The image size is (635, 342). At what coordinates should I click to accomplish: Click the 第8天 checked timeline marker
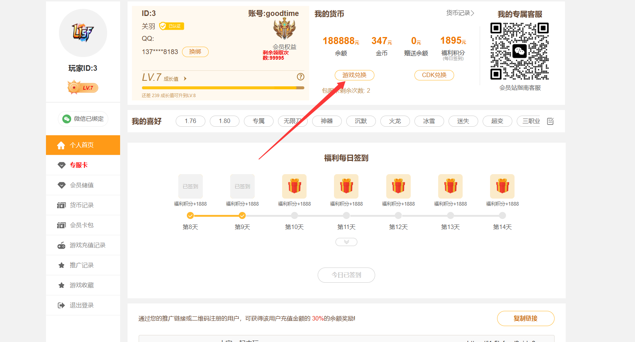coord(190,216)
